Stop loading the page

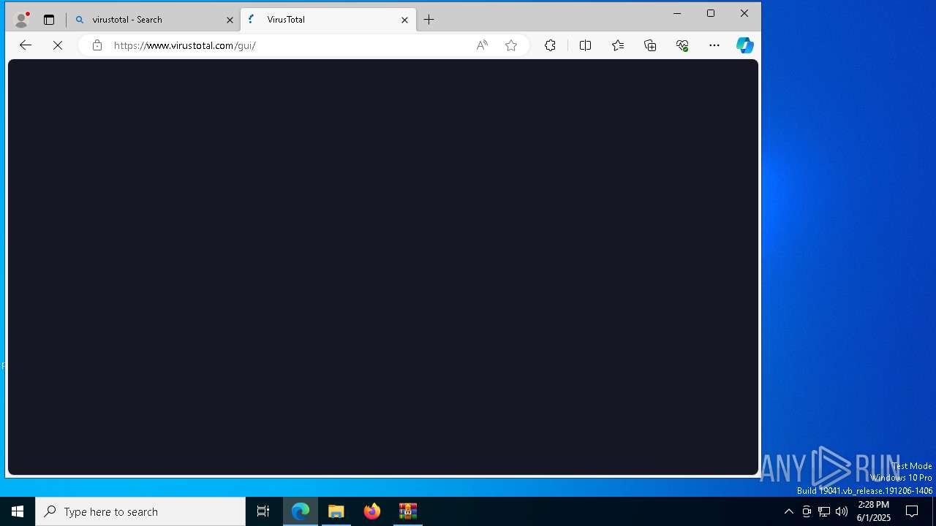[x=58, y=45]
